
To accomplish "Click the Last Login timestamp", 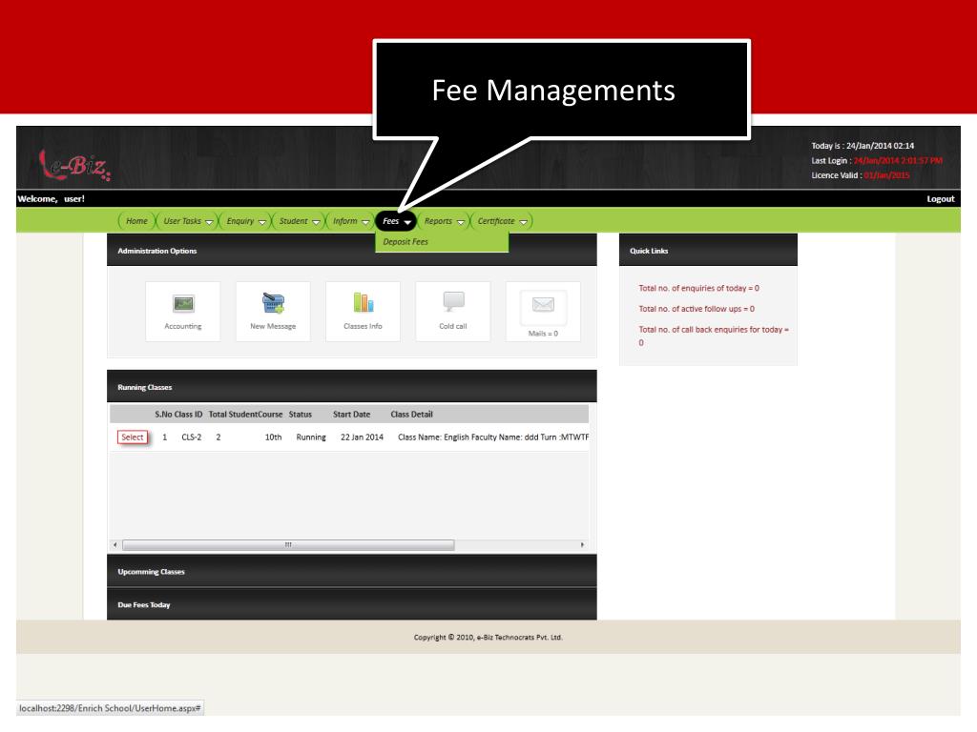I will (898, 160).
